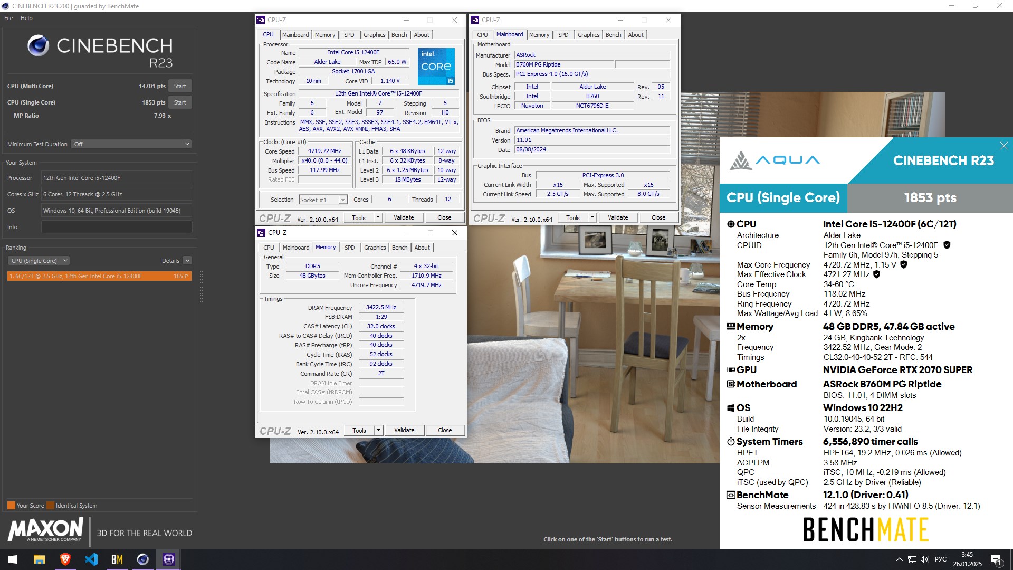Image resolution: width=1013 pixels, height=570 pixels.
Task: Open File Explorer from taskbar
Action: (39, 559)
